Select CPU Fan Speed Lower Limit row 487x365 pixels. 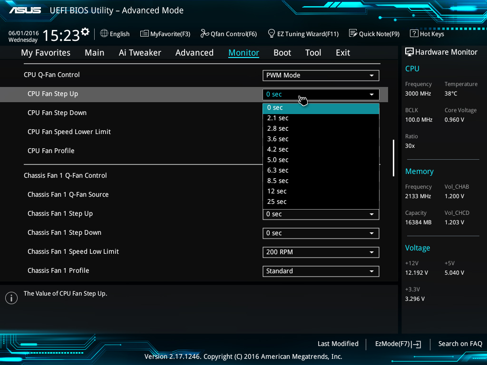(194, 132)
